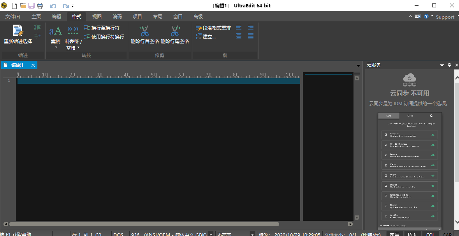Click the print icon in title bar

click(x=40, y=6)
